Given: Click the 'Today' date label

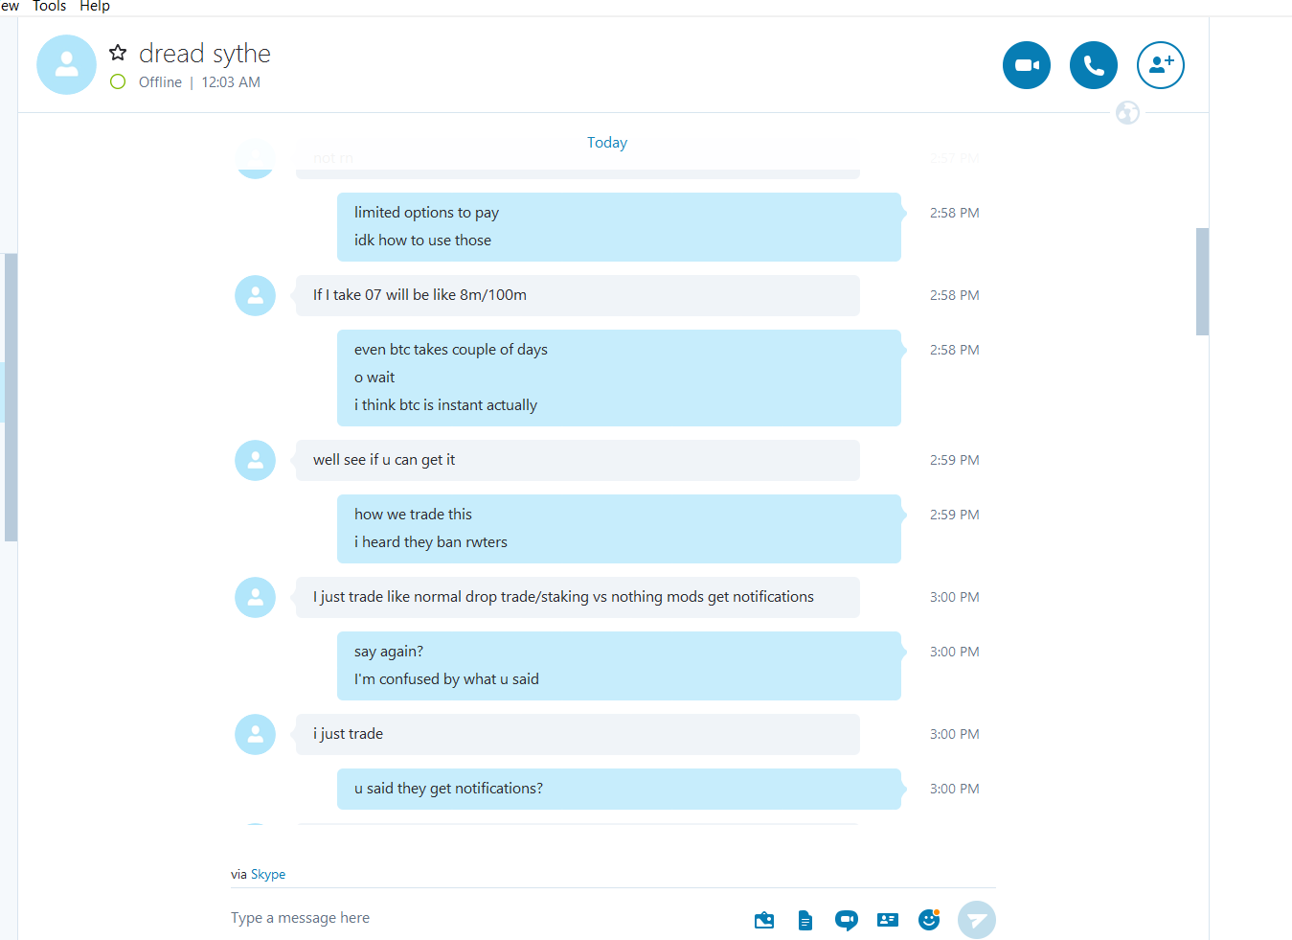Looking at the screenshot, I should point(606,143).
